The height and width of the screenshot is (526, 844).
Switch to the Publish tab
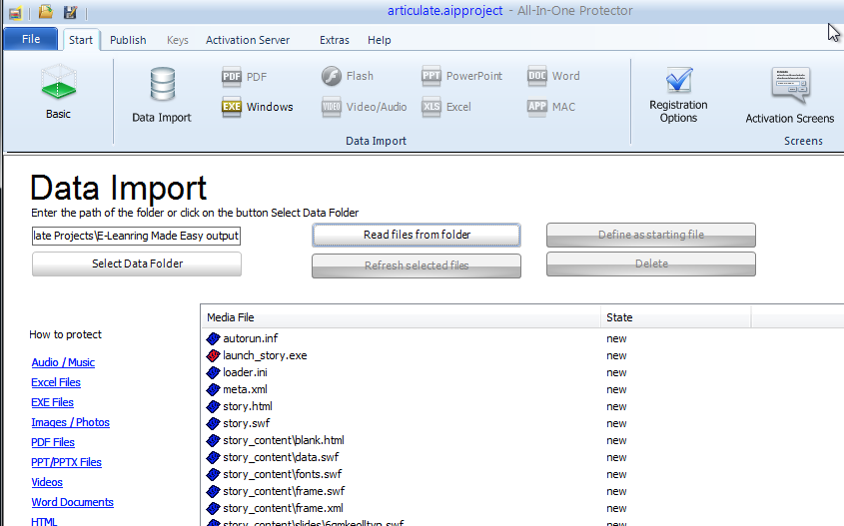coord(128,40)
